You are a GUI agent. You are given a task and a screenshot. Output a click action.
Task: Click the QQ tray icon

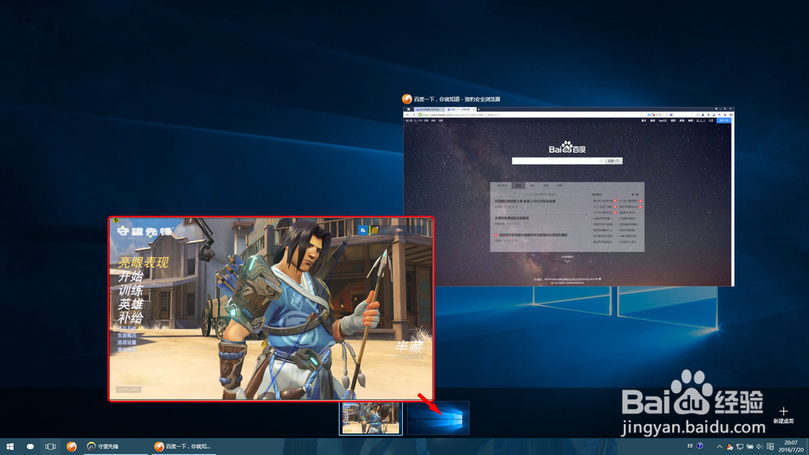tap(729, 446)
